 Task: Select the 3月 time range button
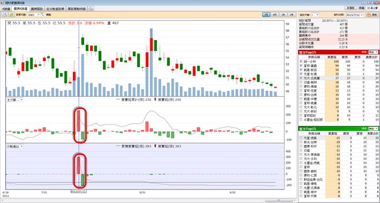coord(267,15)
